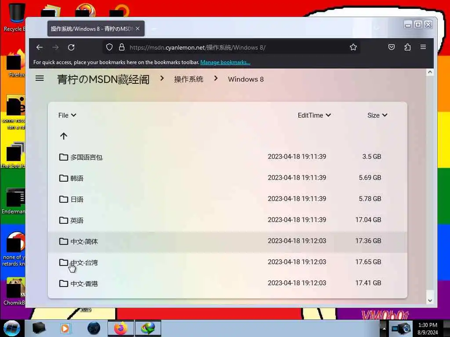The height and width of the screenshot is (337, 450).
Task: Go to 青柠のMSDN藏经阁 home breadcrumb
Action: click(x=103, y=79)
